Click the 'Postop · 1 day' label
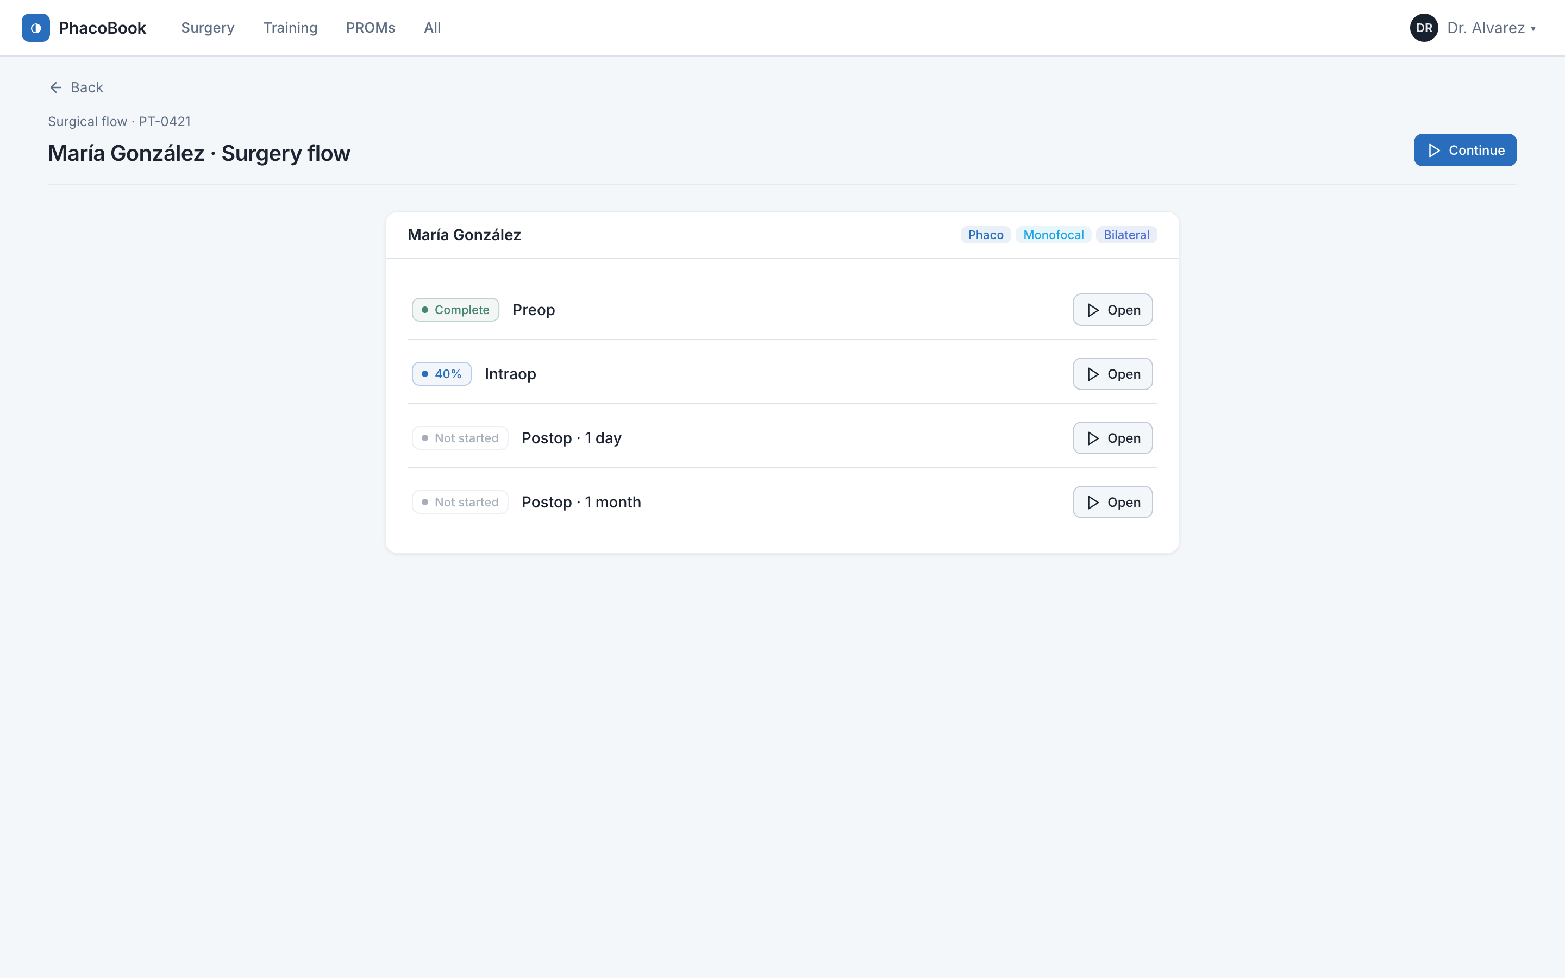Image resolution: width=1565 pixels, height=978 pixels. tap(572, 438)
